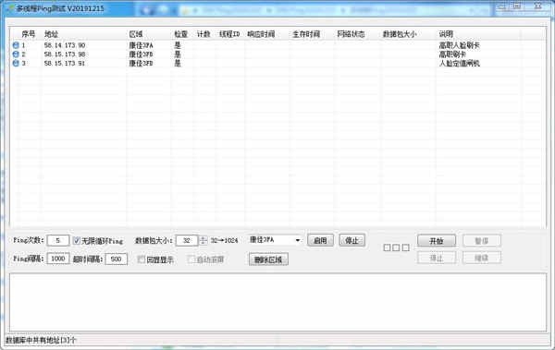This screenshot has height=350, width=555.
Task: Click the status icon of row 3
Action: [16, 63]
